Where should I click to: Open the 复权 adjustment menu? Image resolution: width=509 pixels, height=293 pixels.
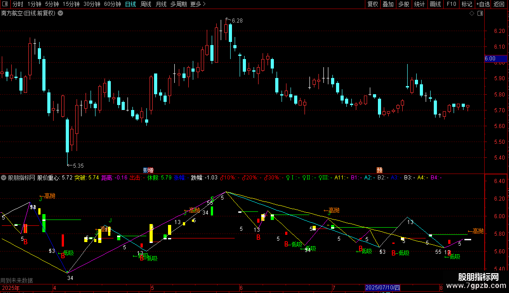click(x=373, y=4)
